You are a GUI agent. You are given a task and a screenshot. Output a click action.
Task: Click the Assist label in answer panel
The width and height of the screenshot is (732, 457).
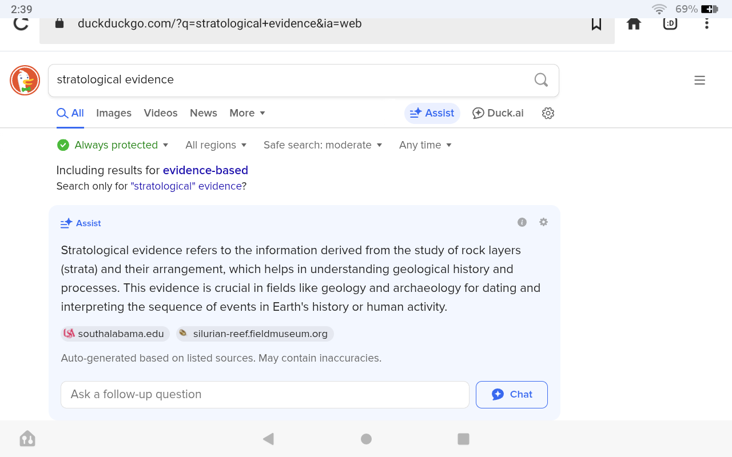click(x=81, y=223)
